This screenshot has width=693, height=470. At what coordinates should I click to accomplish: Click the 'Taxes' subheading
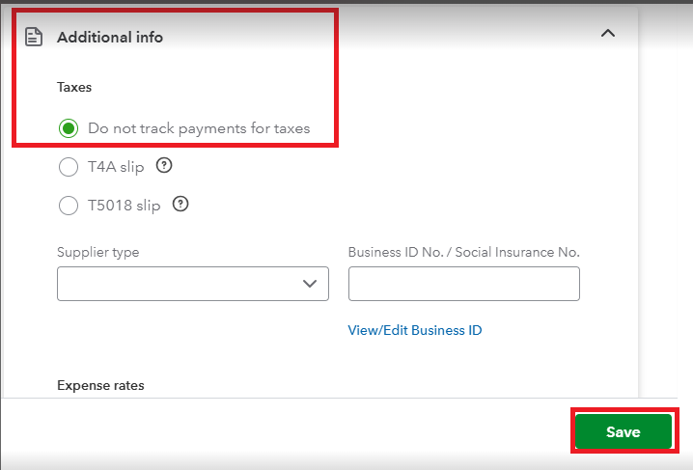point(74,87)
